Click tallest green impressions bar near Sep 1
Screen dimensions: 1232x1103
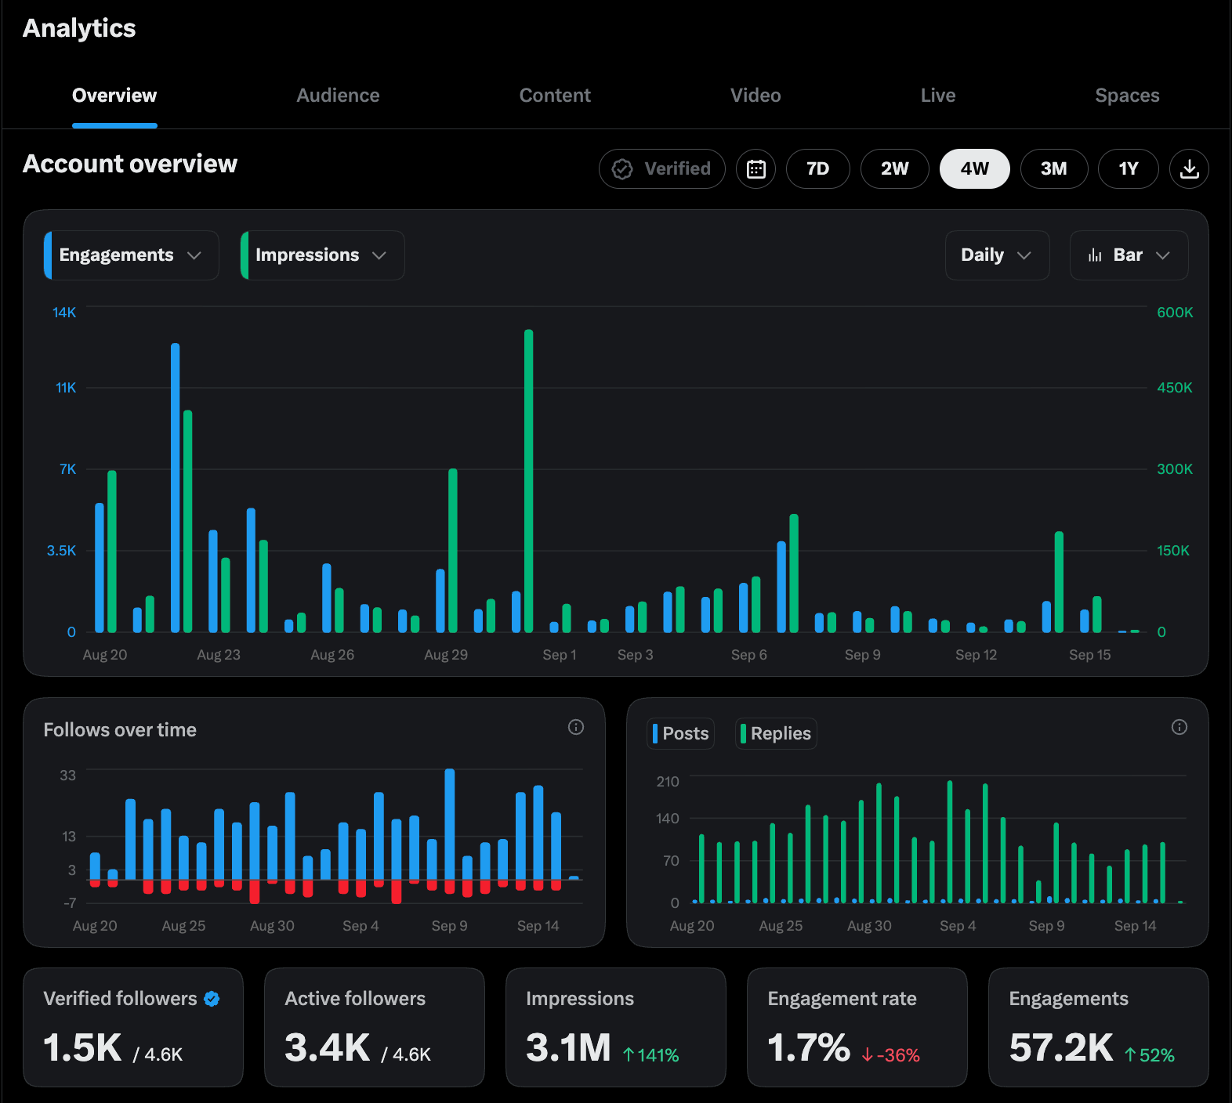(529, 481)
